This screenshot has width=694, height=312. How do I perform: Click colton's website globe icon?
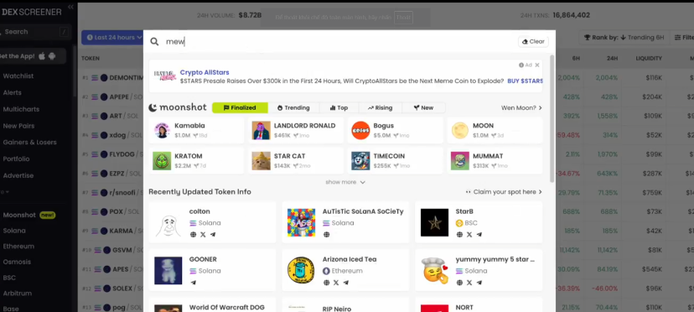coord(193,235)
